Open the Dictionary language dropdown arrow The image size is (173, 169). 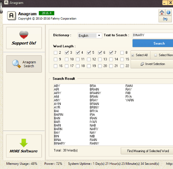[x=99, y=35]
